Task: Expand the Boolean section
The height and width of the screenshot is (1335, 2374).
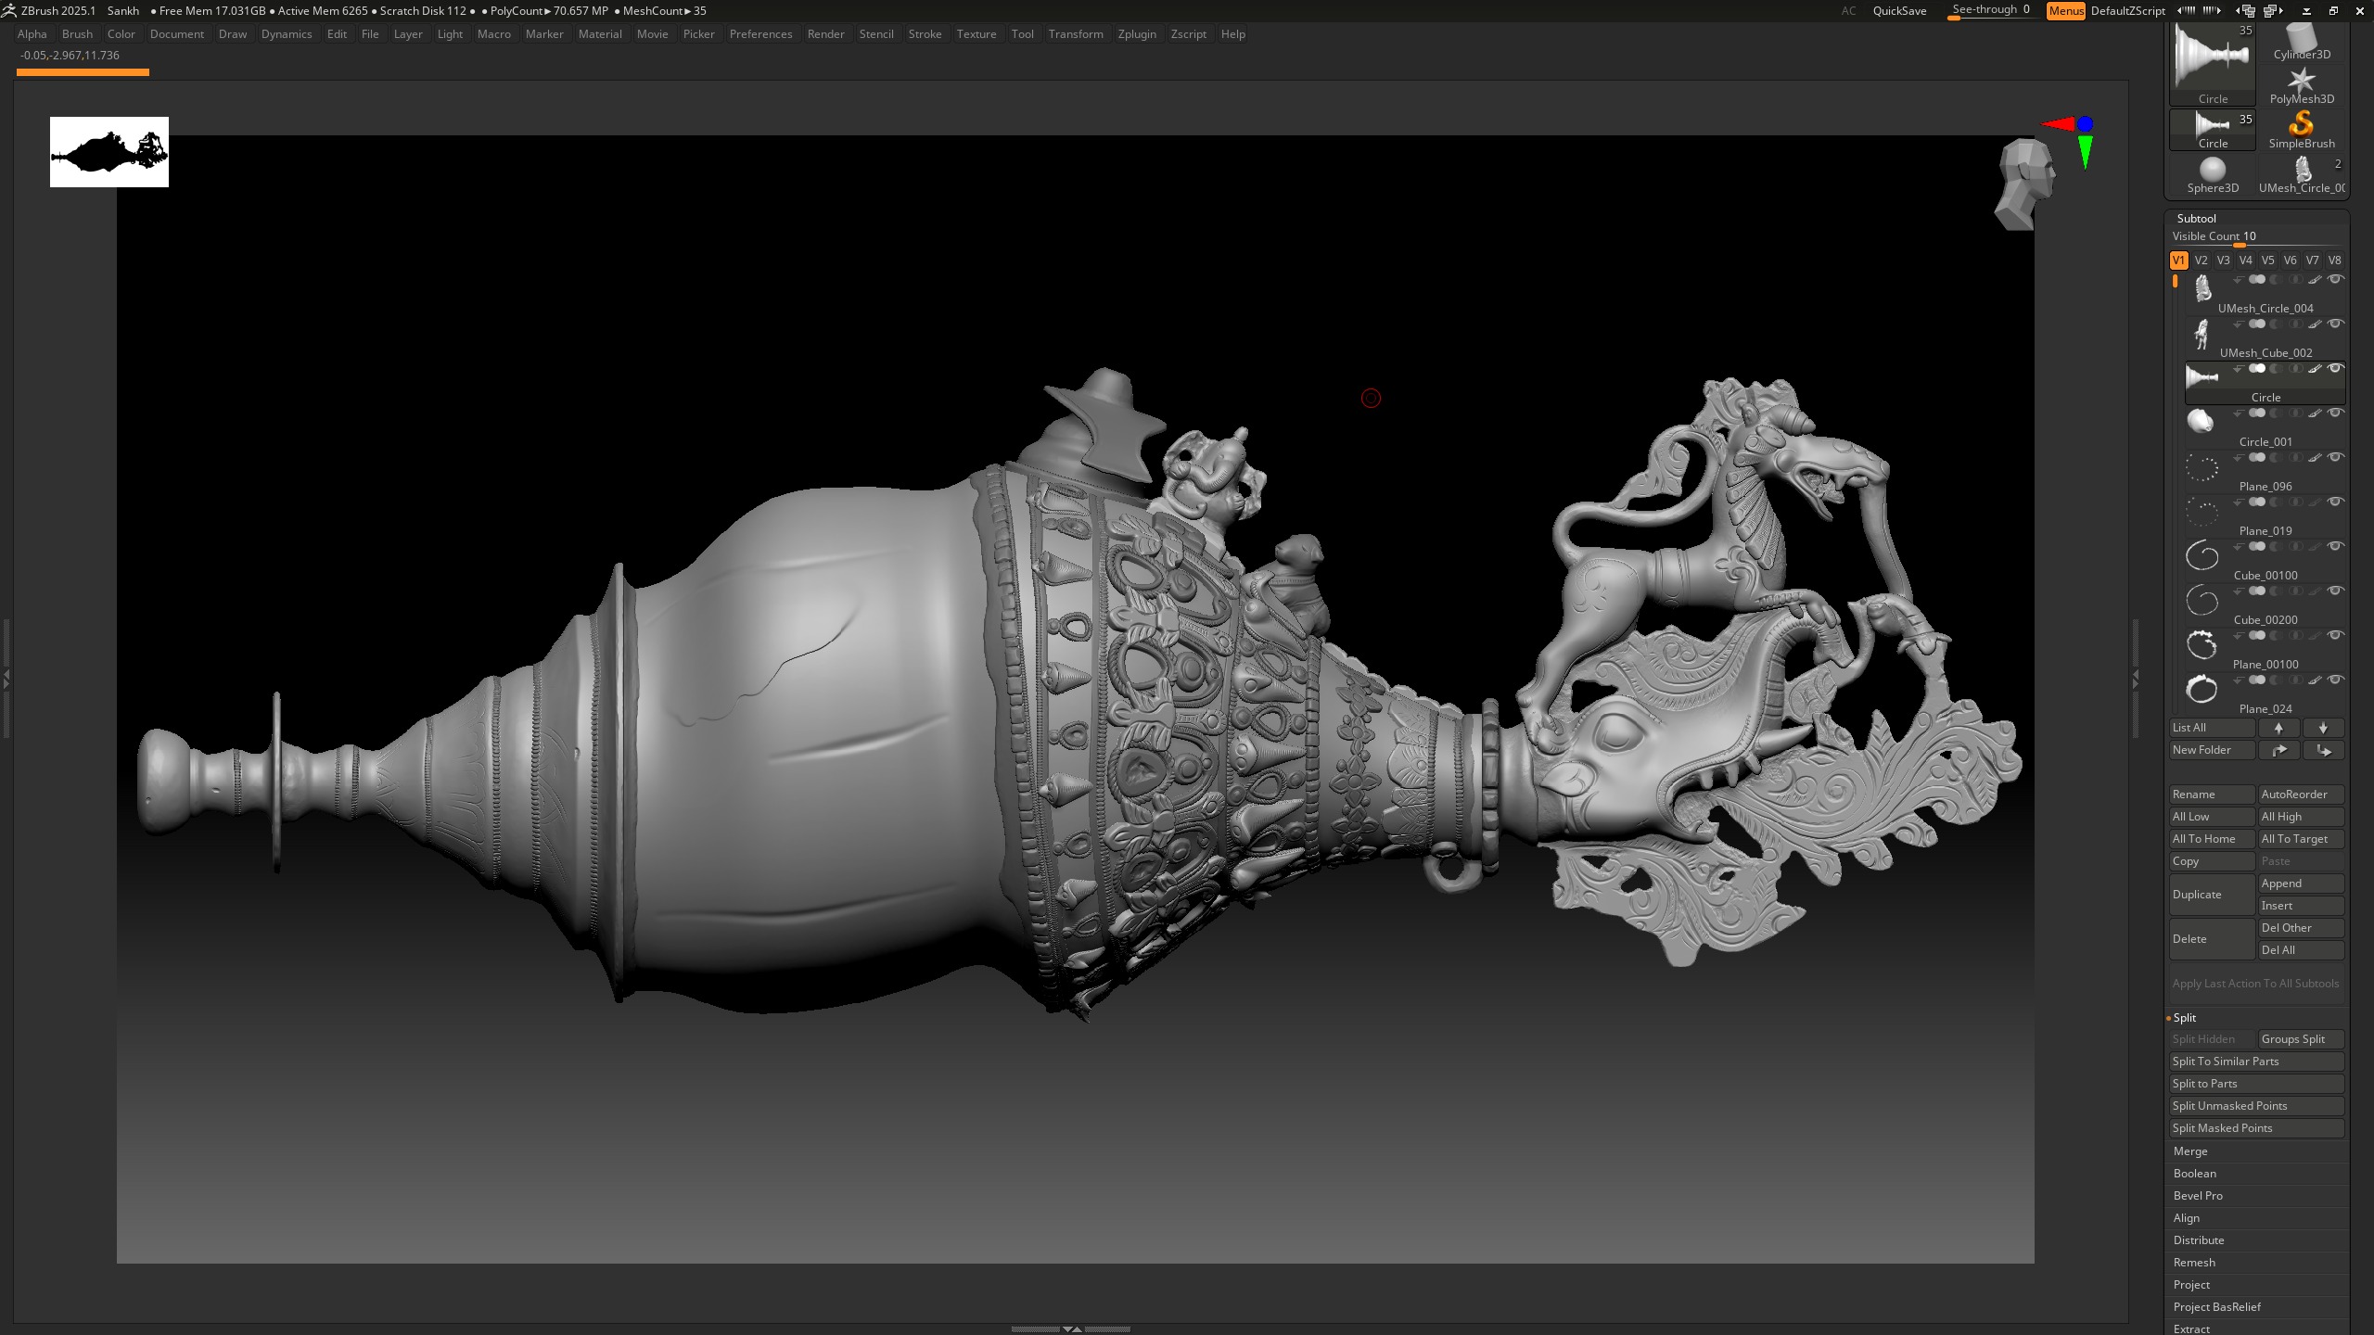Action: tap(2194, 1174)
